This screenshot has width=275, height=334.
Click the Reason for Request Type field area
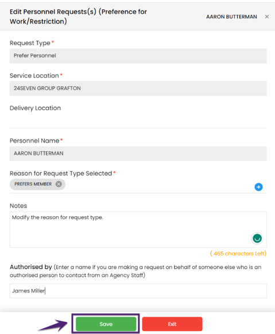[x=138, y=185]
